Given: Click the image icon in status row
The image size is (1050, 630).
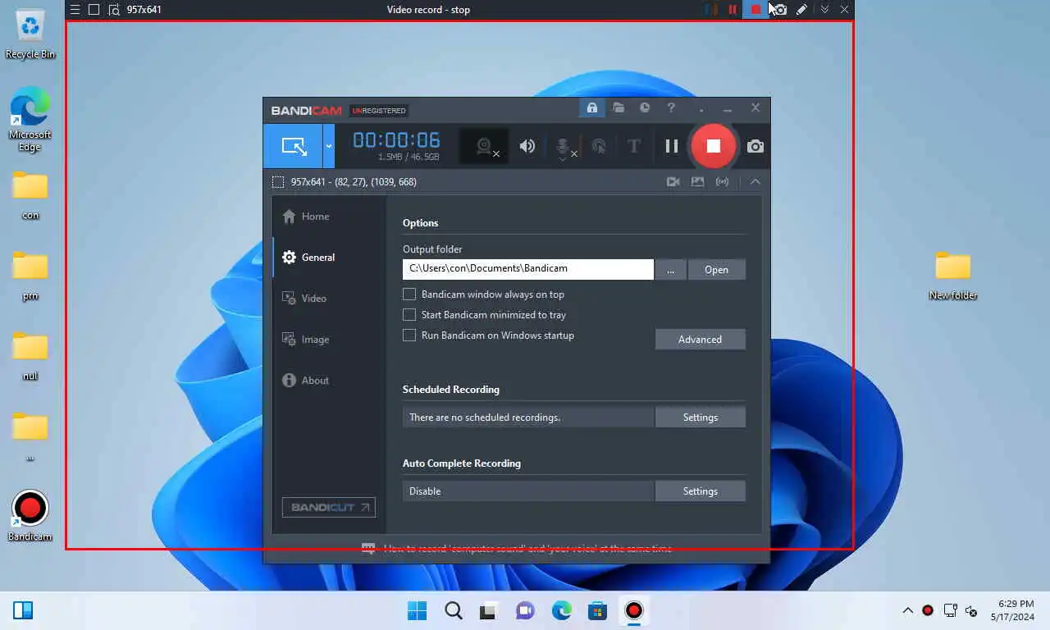Looking at the screenshot, I should [697, 181].
